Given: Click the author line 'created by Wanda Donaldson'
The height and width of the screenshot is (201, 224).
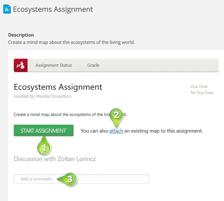Looking at the screenshot, I should tap(42, 96).
